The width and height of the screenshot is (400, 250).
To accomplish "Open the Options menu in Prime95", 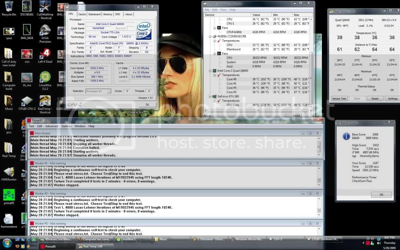I will pyautogui.click(x=66, y=126).
